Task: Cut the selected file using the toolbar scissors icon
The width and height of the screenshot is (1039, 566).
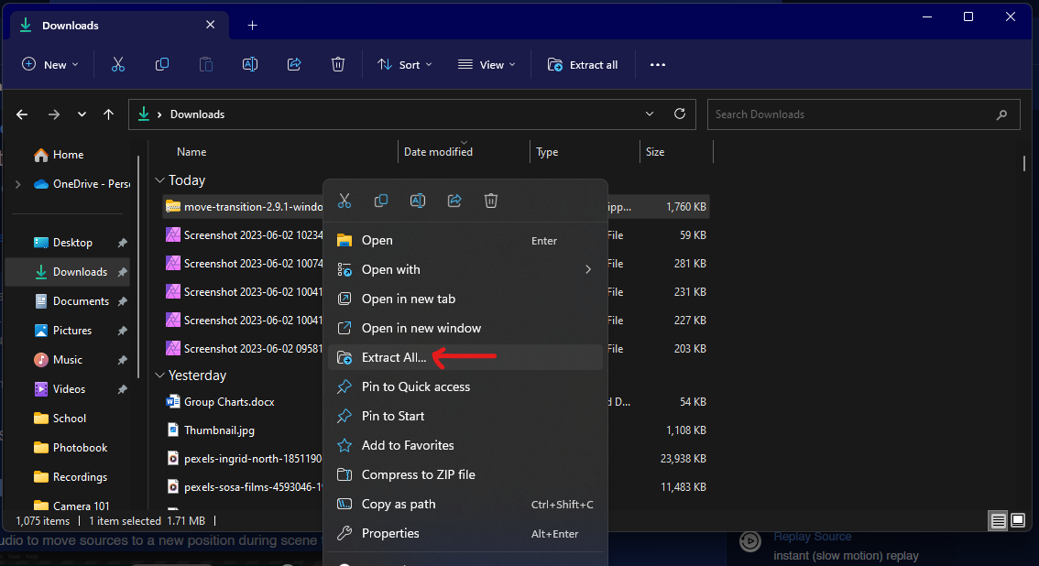Action: [116, 64]
